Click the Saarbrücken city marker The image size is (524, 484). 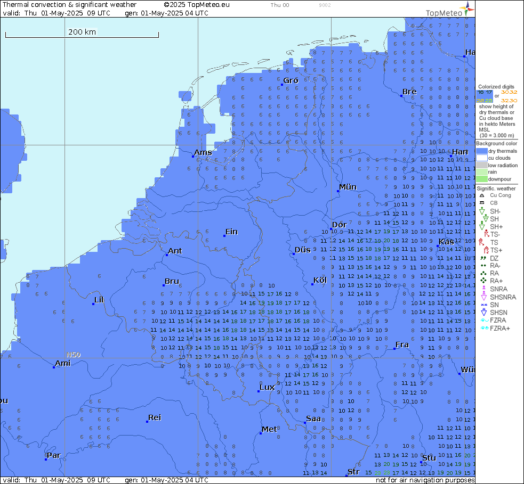point(305,423)
